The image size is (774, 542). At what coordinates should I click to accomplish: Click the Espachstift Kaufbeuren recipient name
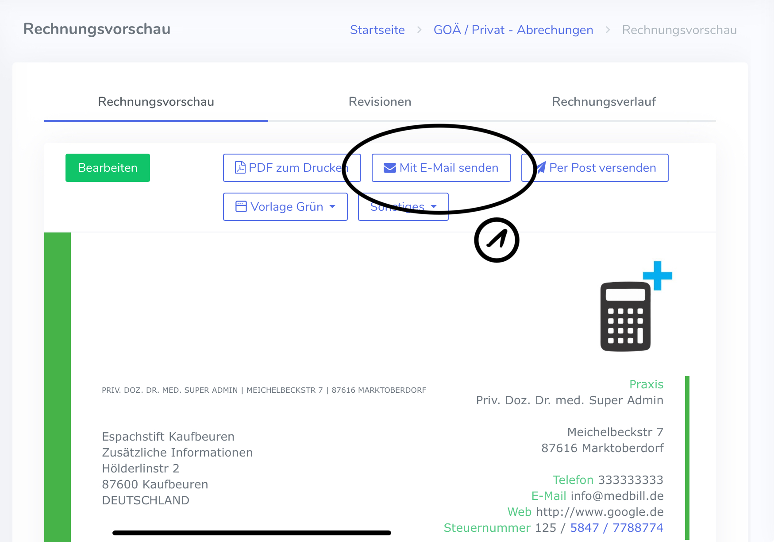168,437
